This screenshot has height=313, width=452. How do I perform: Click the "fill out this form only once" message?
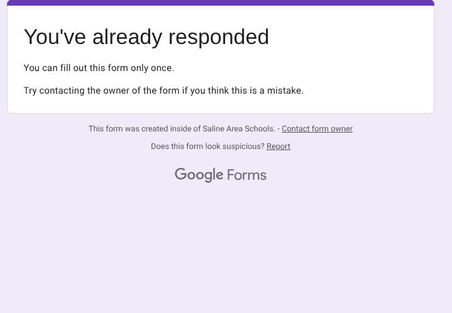click(x=99, y=68)
